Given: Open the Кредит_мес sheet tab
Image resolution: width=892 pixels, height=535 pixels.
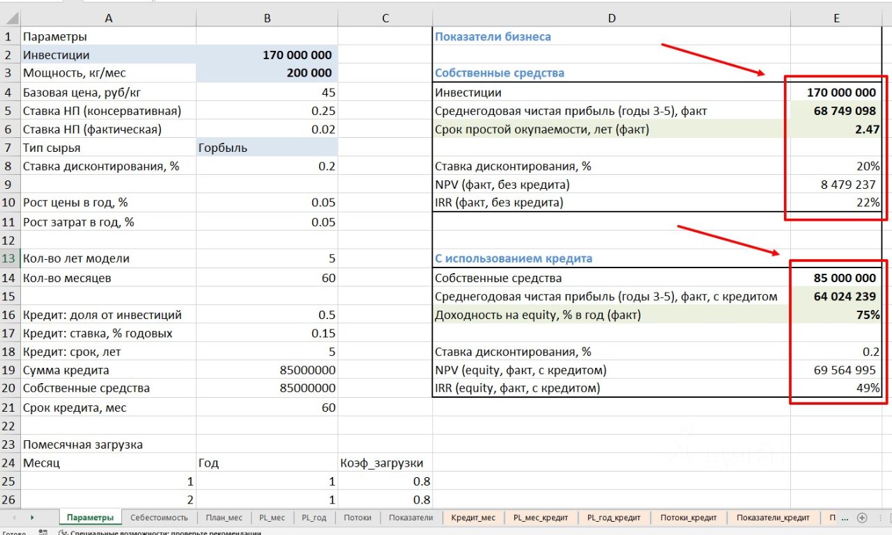Looking at the screenshot, I should coord(473,518).
